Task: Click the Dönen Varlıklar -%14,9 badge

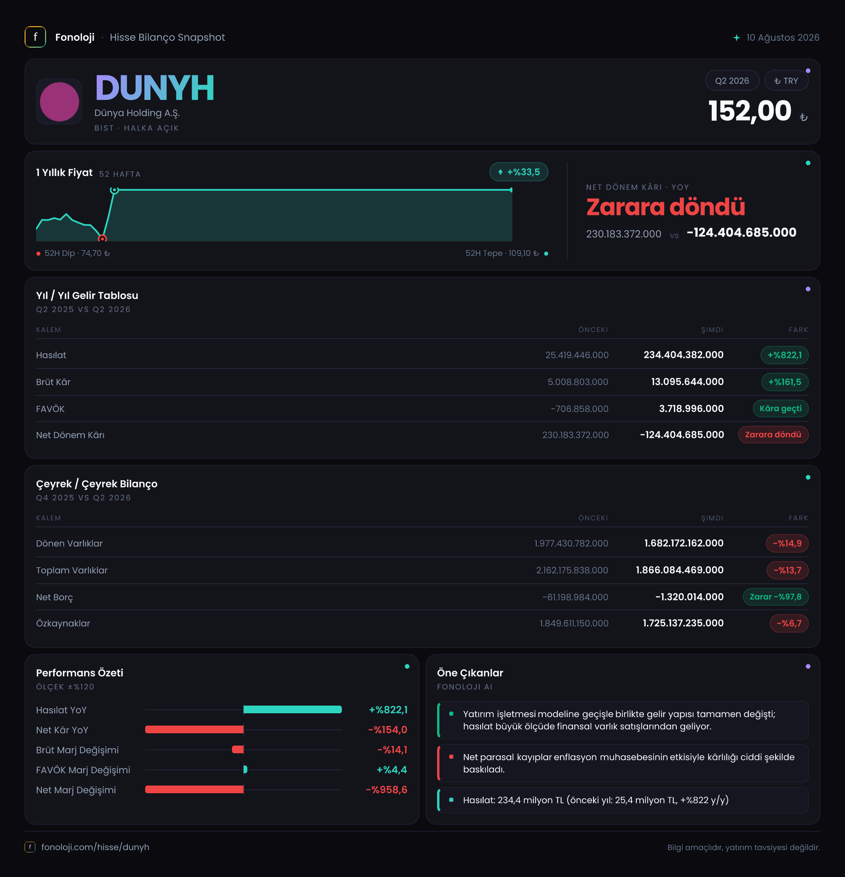Action: [x=787, y=544]
